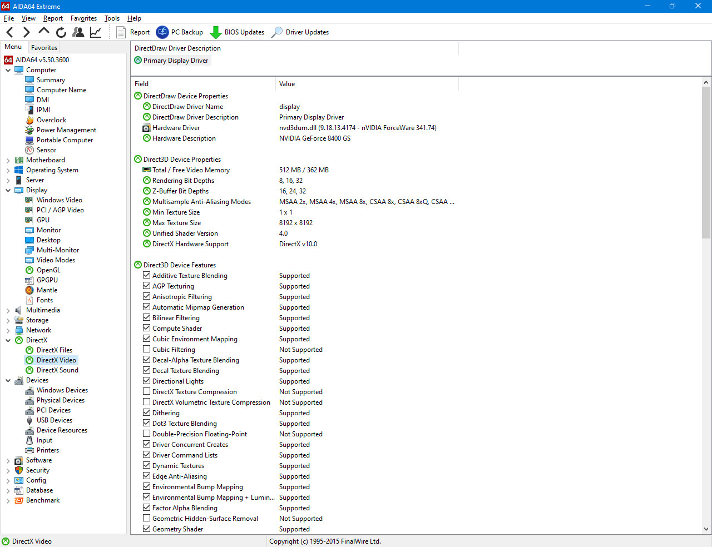Open the Tools menu
Screen dimensions: 712x547
pyautogui.click(x=112, y=18)
